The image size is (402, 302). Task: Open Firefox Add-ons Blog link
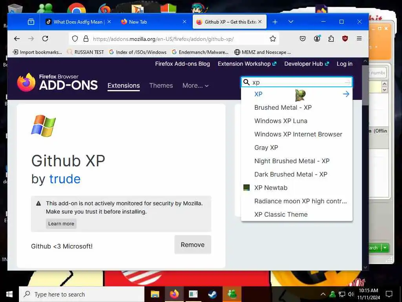coord(182,64)
